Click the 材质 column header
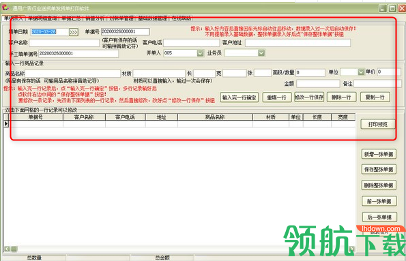 271,117
